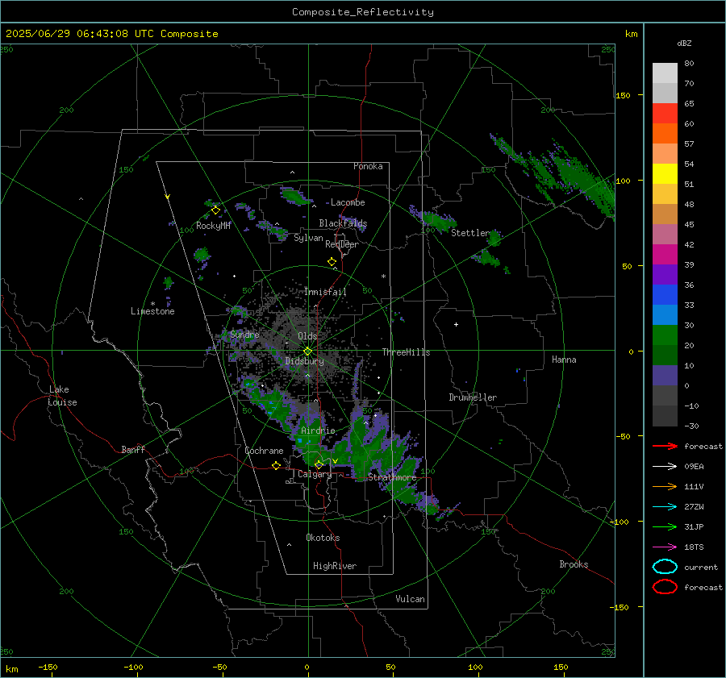Click the yellow diamond marker below Cochrane
The image size is (726, 678).
tap(276, 466)
